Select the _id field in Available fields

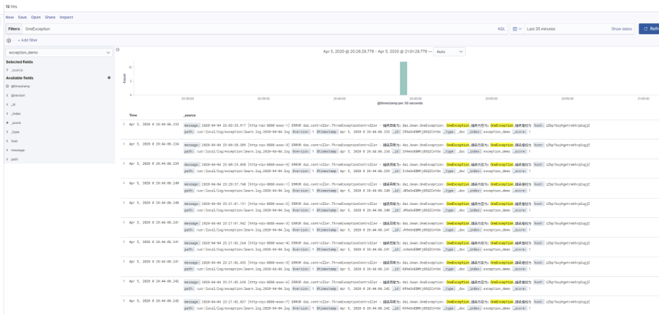(x=14, y=104)
